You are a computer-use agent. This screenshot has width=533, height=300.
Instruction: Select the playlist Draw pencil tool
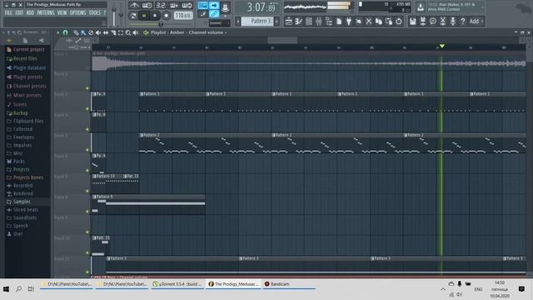76,32
